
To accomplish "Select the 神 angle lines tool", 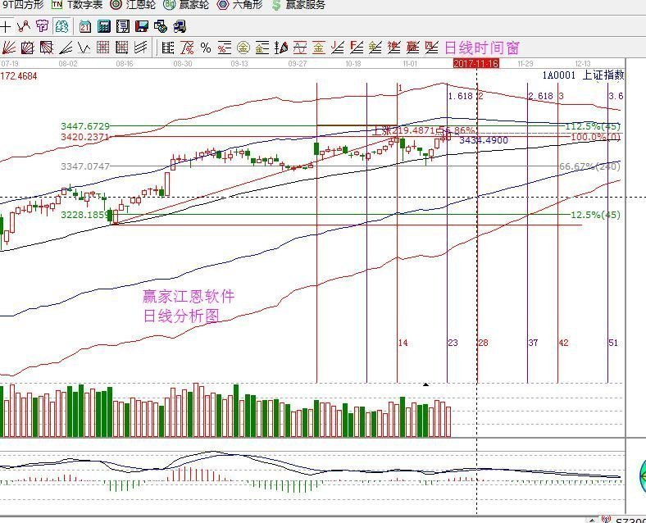I will [x=394, y=48].
